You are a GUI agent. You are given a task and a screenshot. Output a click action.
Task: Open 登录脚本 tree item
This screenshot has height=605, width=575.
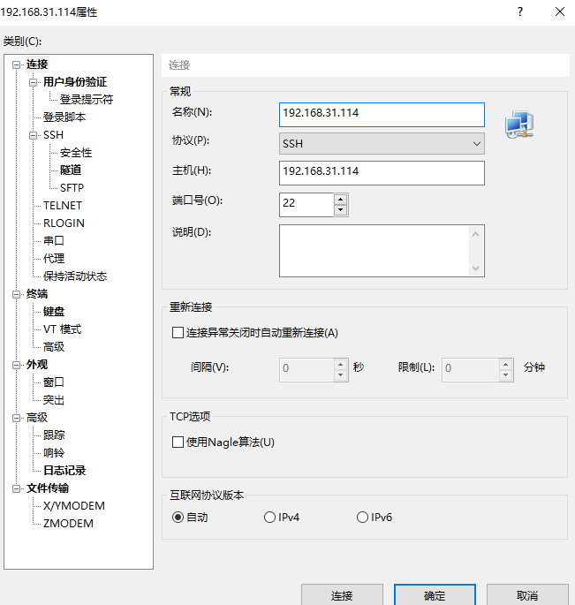pos(64,117)
